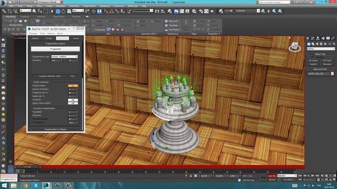Switch to the Objects tab in RayFire
Image resolution: width=337 pixels, height=189 pixels.
point(35,38)
